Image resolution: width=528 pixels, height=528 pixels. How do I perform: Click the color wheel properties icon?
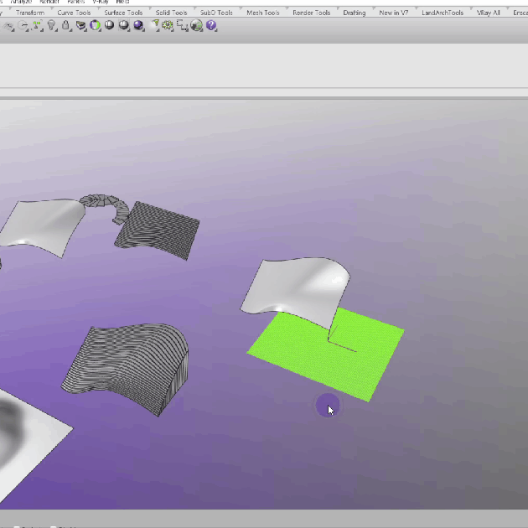(x=95, y=26)
